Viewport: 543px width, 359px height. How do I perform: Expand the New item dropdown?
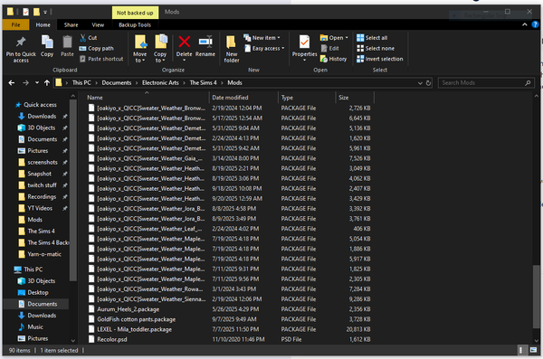coord(262,38)
